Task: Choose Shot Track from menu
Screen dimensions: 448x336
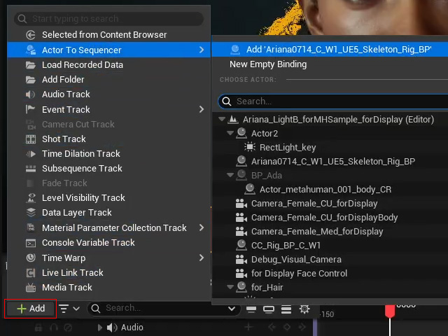Action: click(x=64, y=139)
